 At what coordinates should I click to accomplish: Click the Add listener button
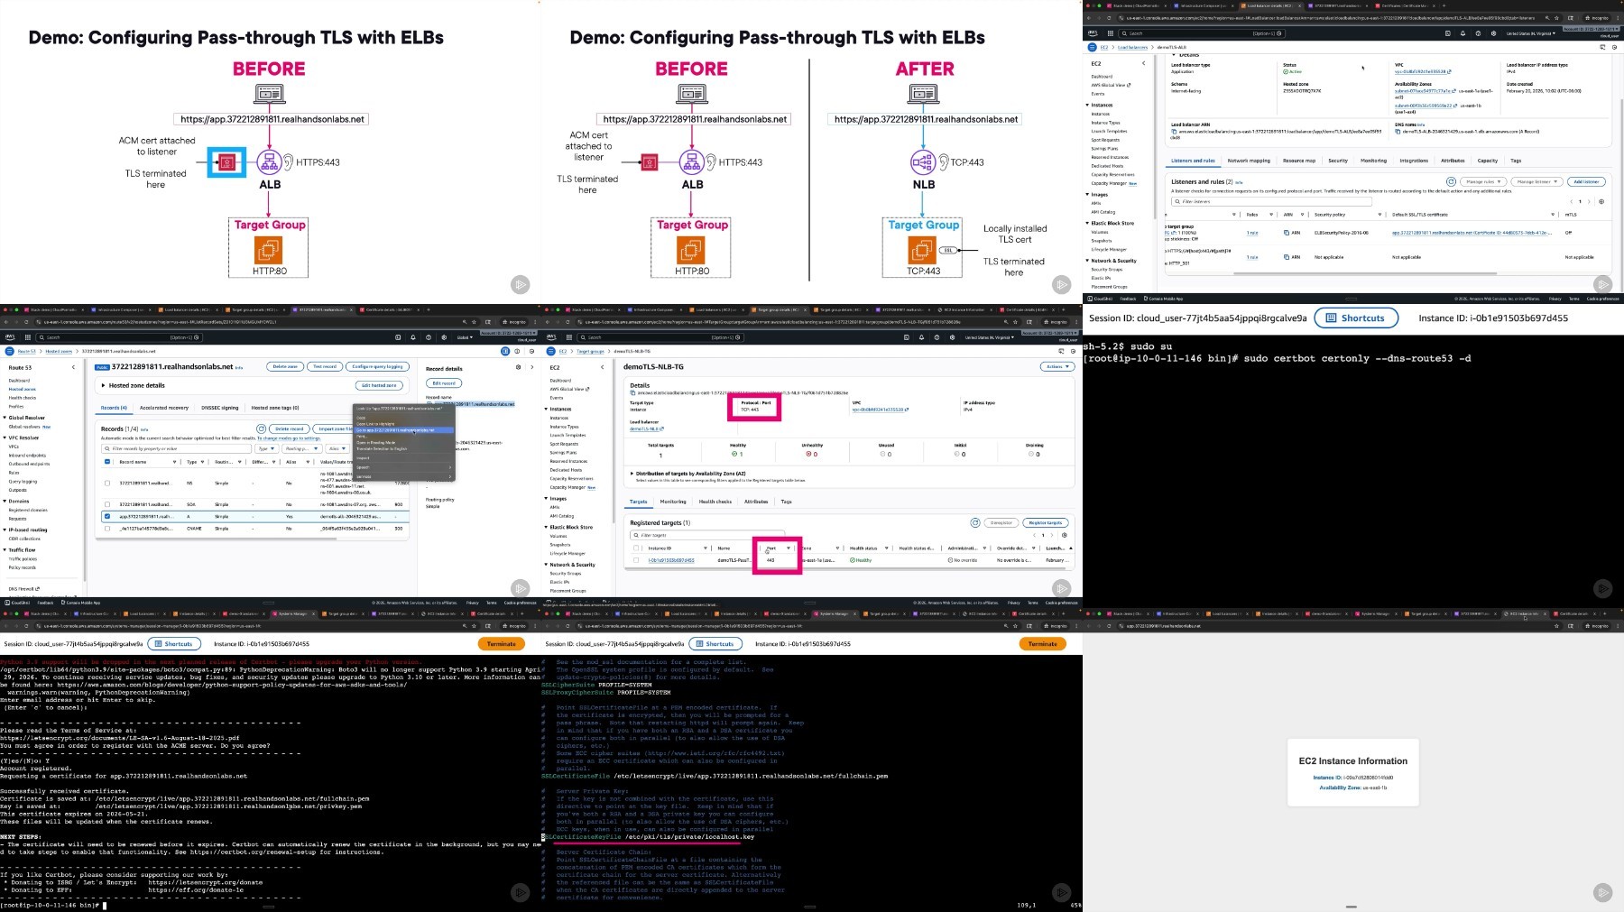tap(1586, 181)
